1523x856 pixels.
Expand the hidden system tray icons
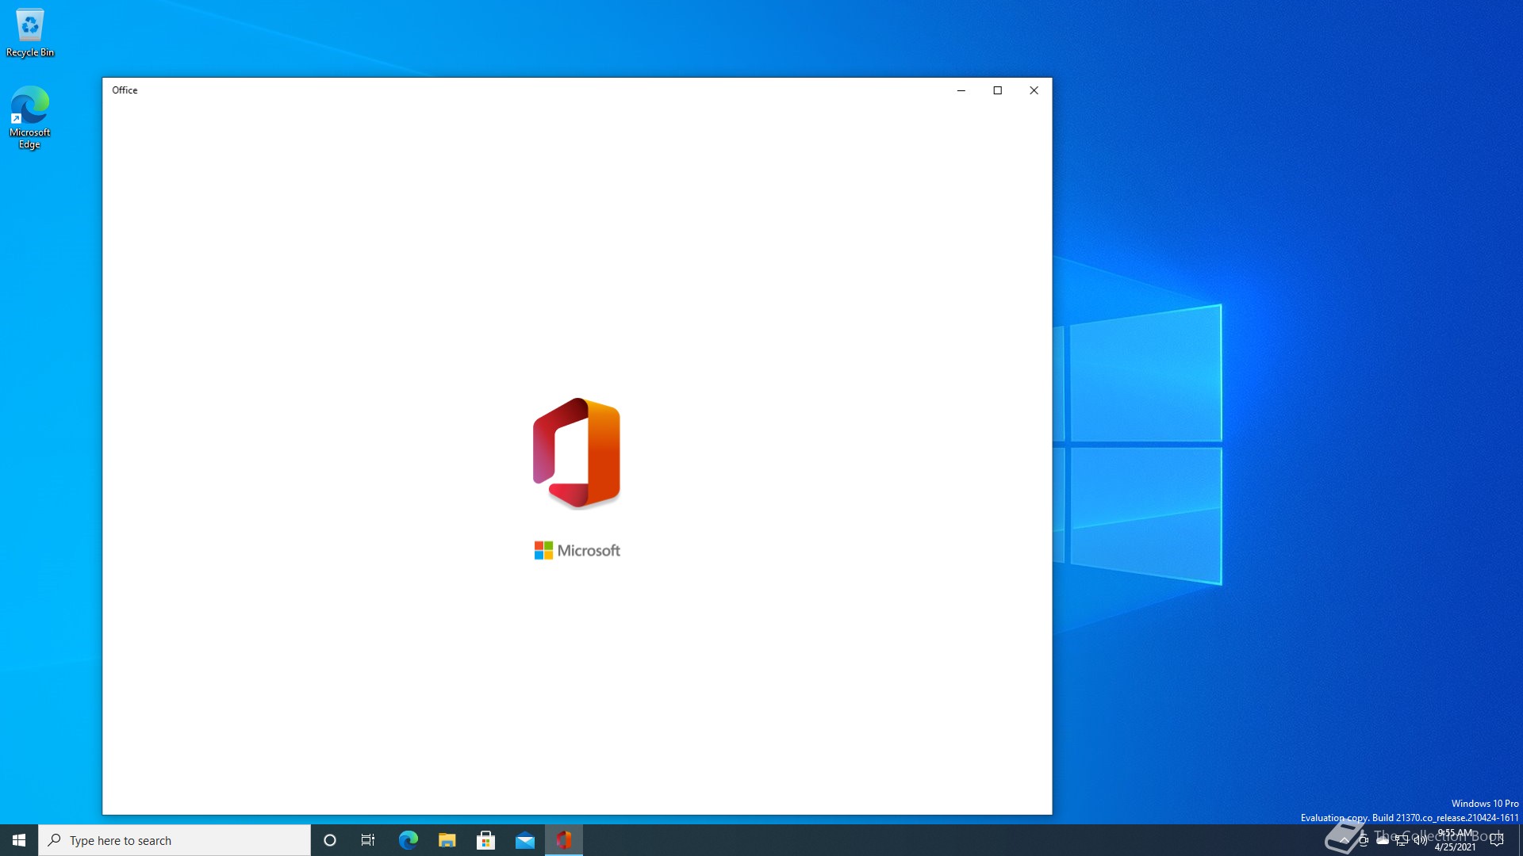click(1344, 840)
